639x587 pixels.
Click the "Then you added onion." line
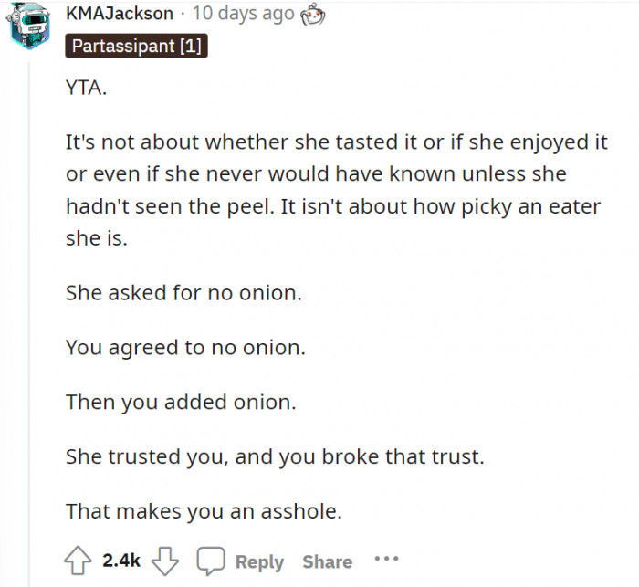(x=181, y=403)
